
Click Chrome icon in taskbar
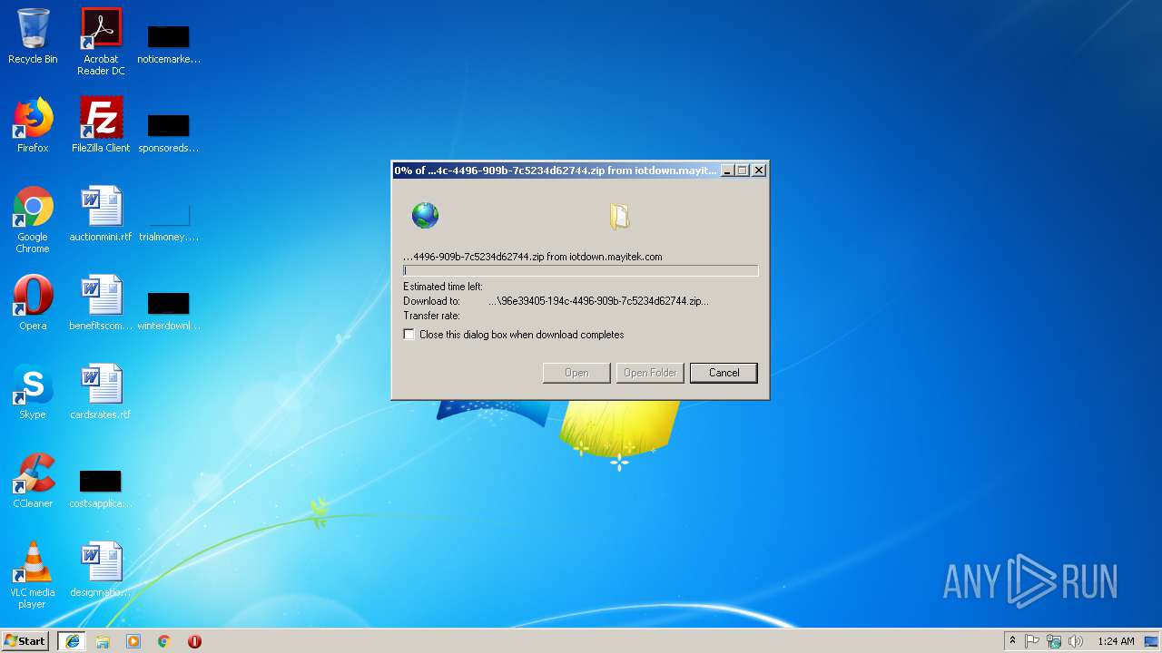(x=163, y=641)
